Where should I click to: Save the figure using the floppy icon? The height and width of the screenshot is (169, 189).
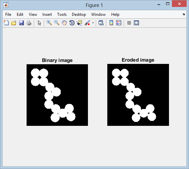coord(21,23)
